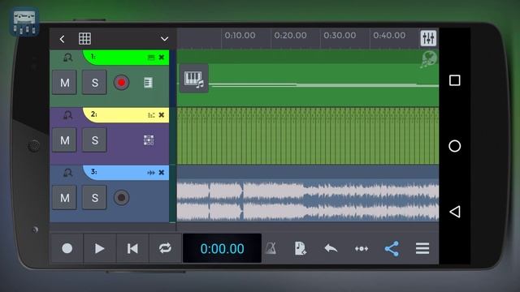Solo track 3
Image resolution: width=520 pixels, height=292 pixels.
[94, 198]
